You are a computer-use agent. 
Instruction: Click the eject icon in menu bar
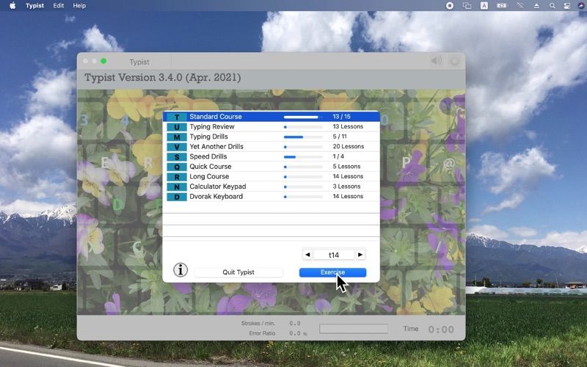536,6
